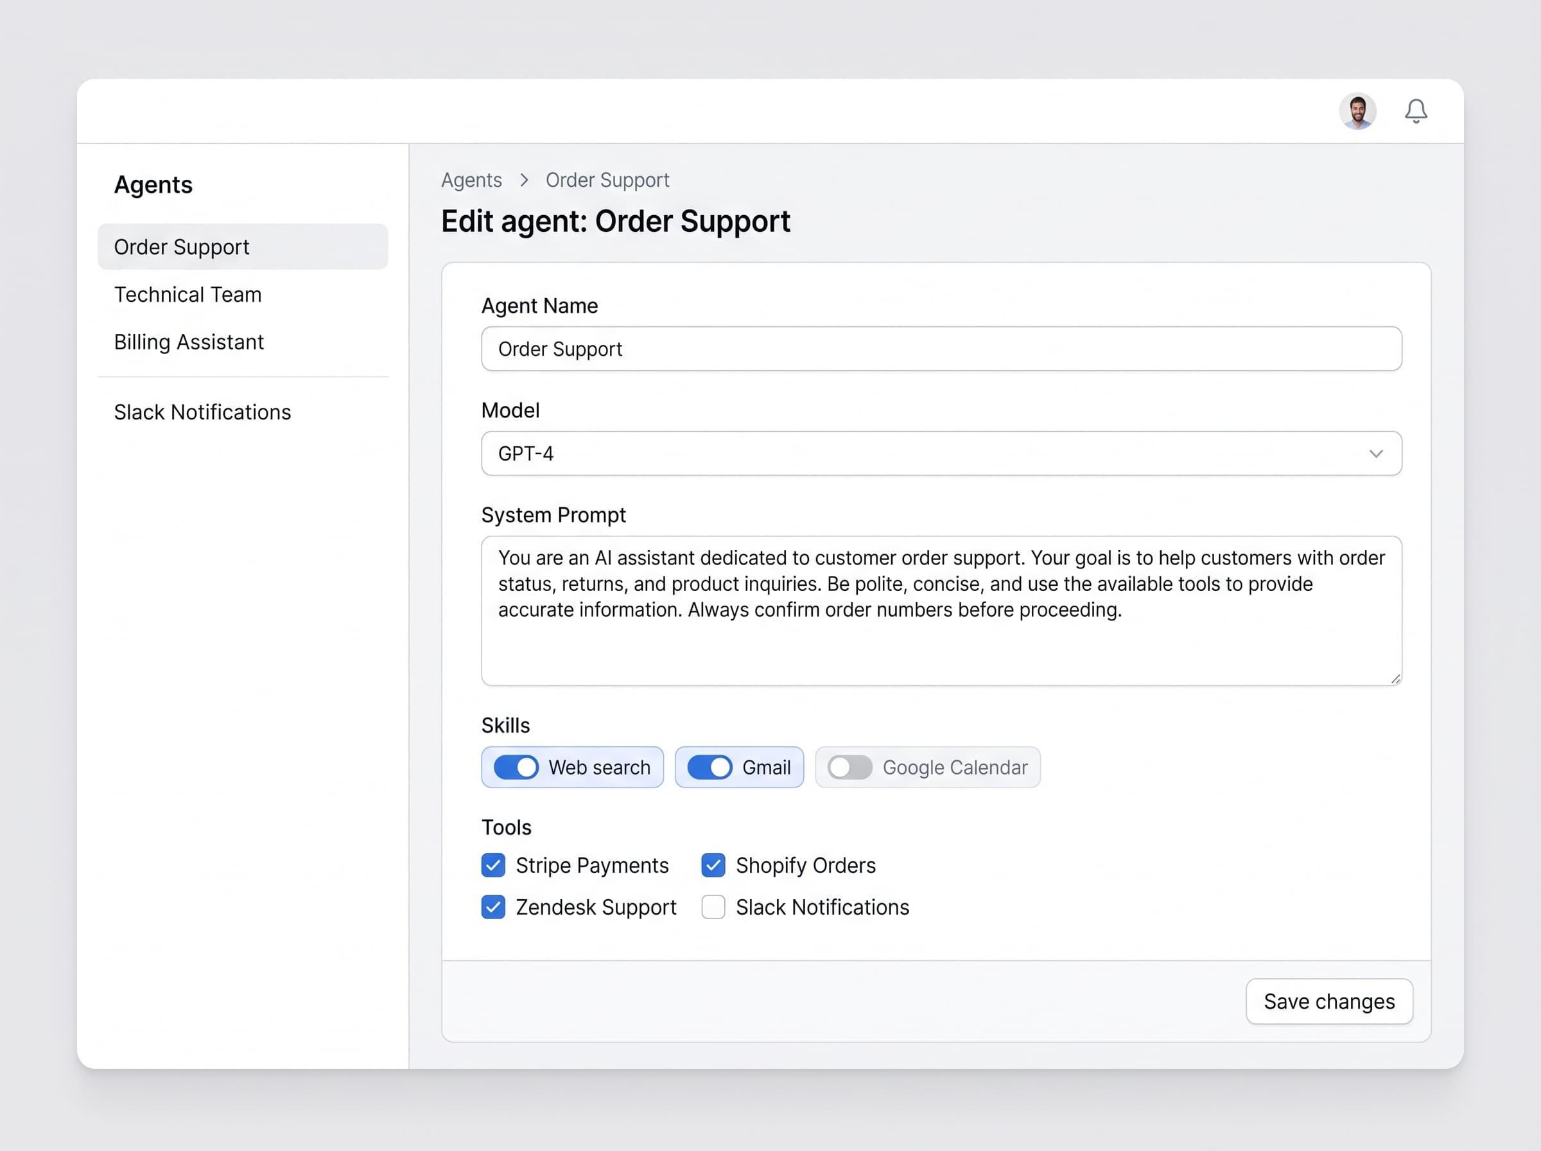This screenshot has width=1541, height=1151.
Task: Open the Model dropdown showing GPT-4
Action: [941, 453]
